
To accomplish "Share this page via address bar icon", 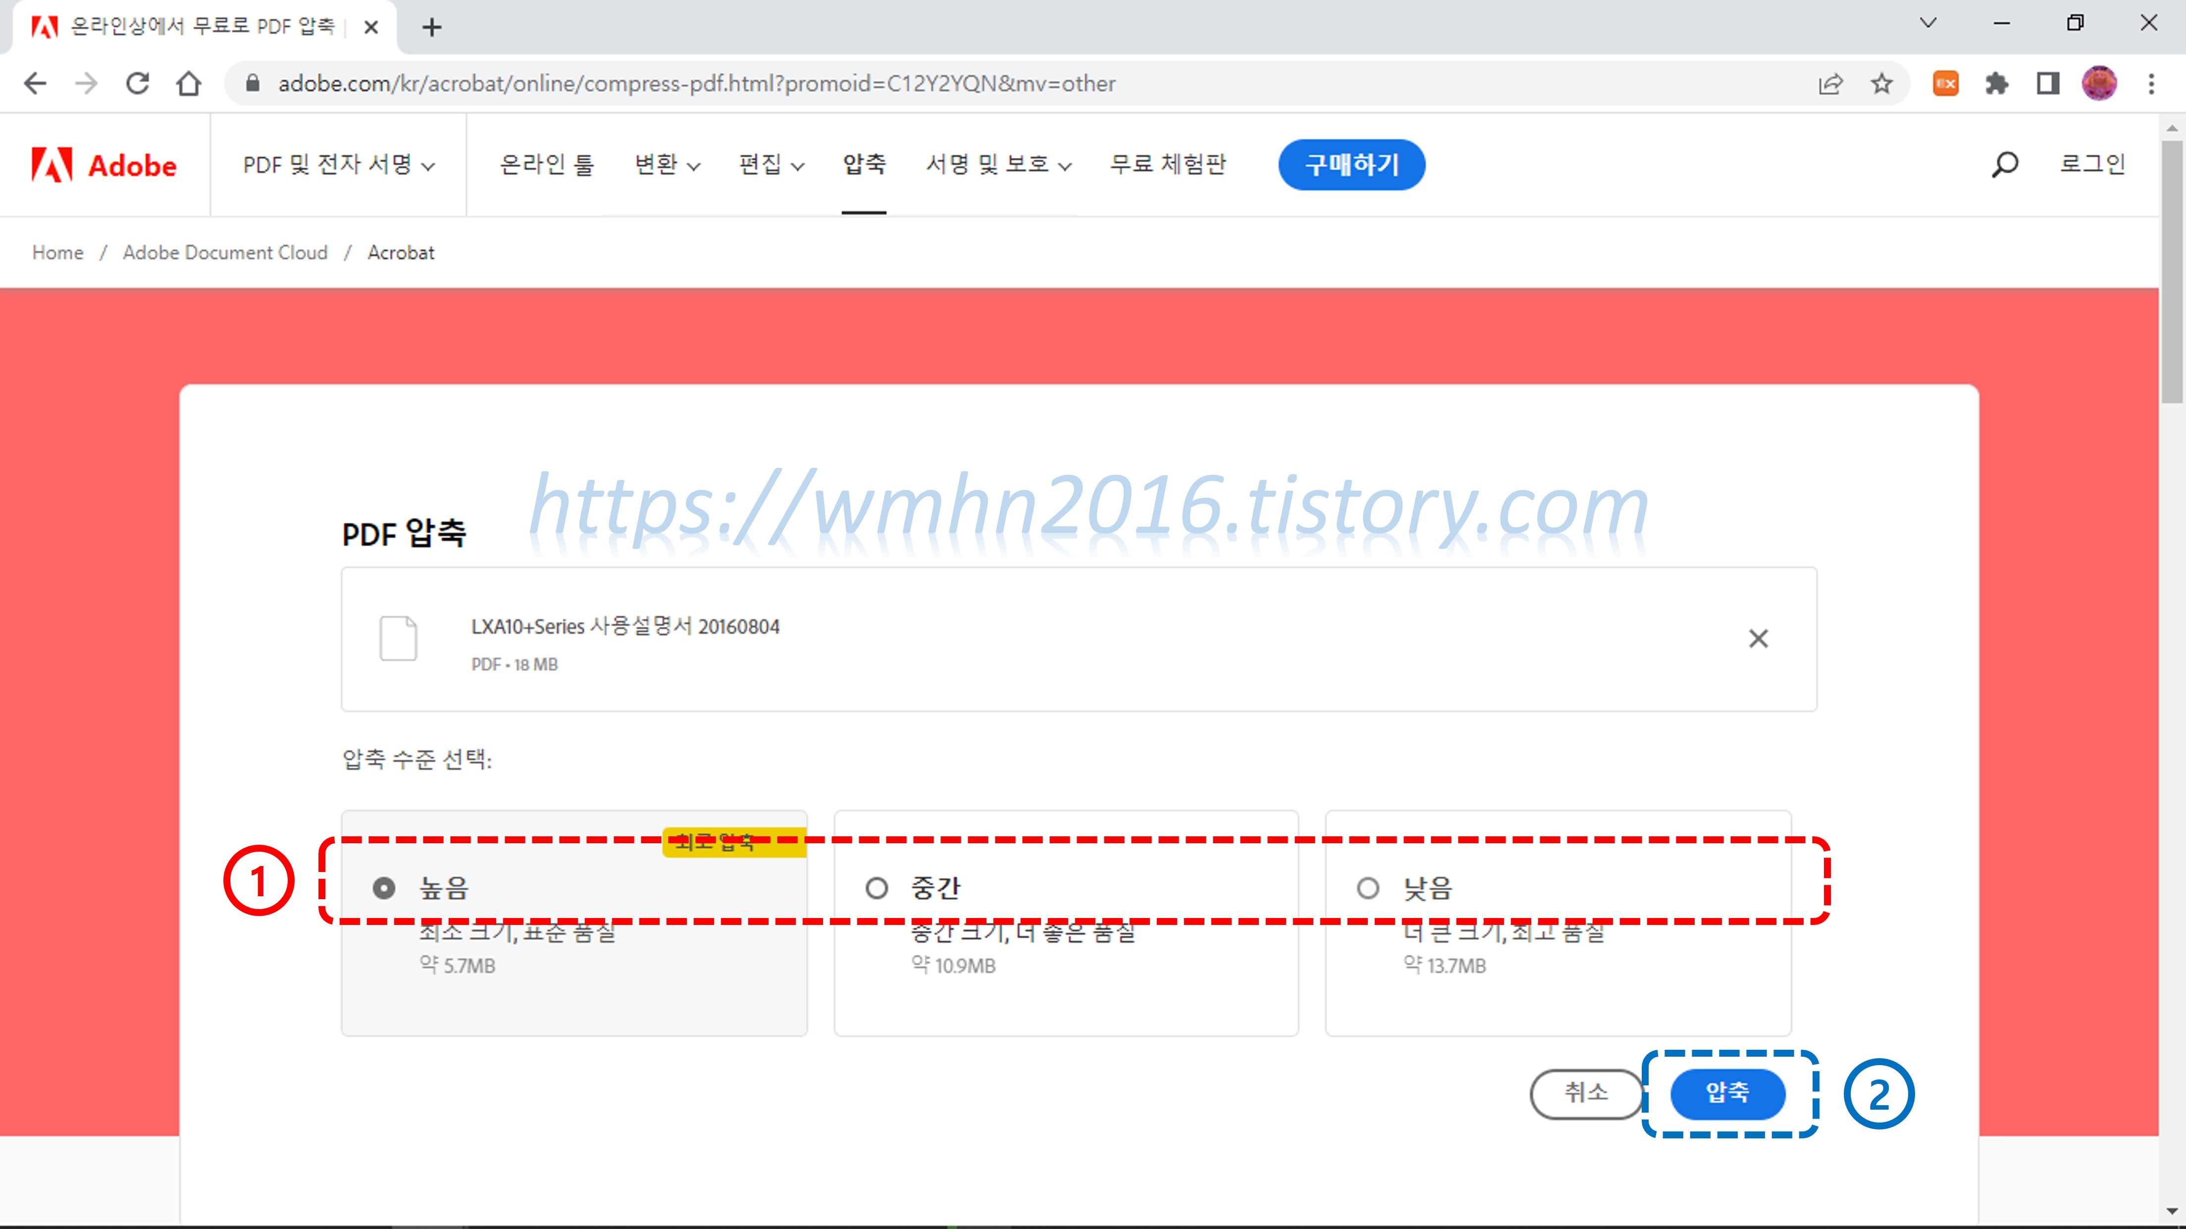I will [x=1830, y=83].
